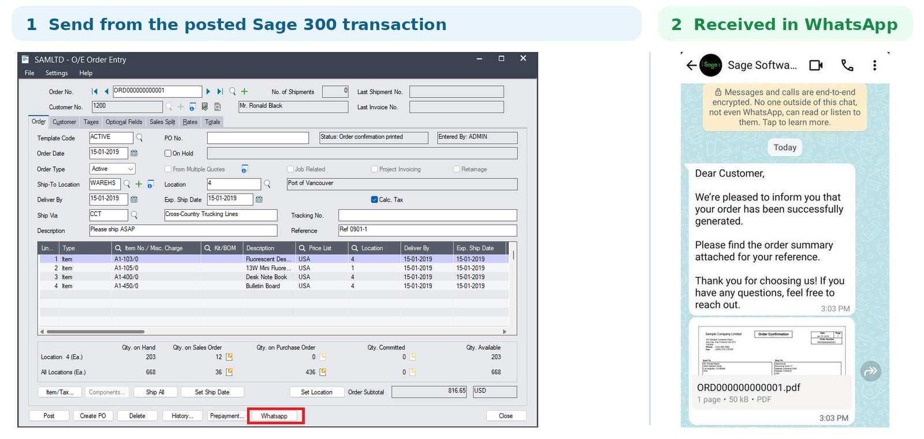Open the Ship-To Location finder
The image size is (924, 439).
click(126, 184)
